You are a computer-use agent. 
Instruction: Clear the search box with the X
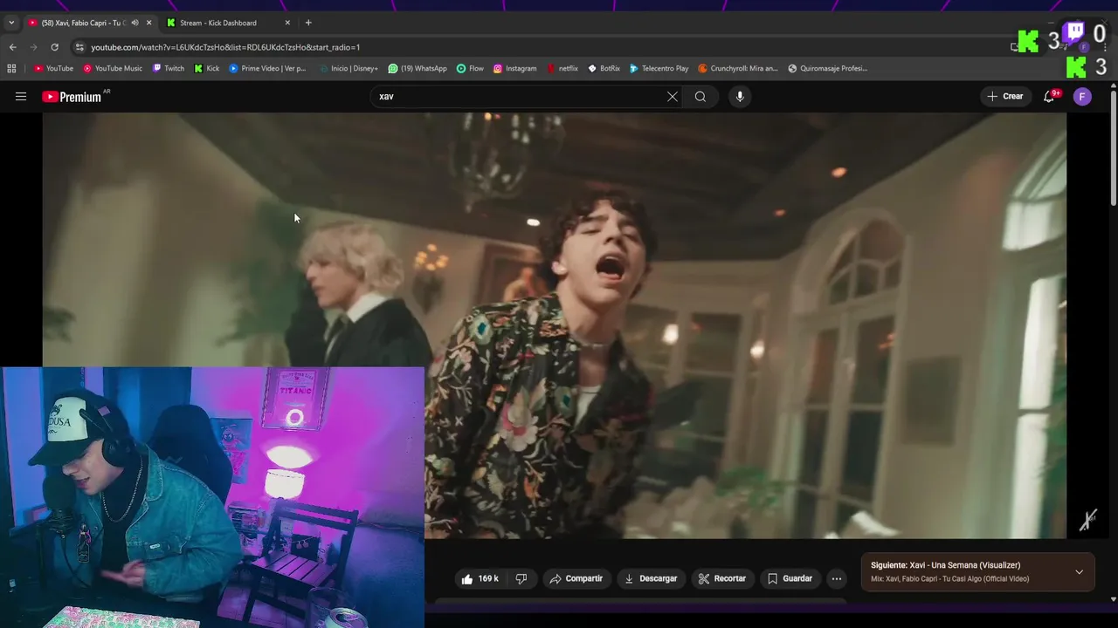click(x=673, y=97)
